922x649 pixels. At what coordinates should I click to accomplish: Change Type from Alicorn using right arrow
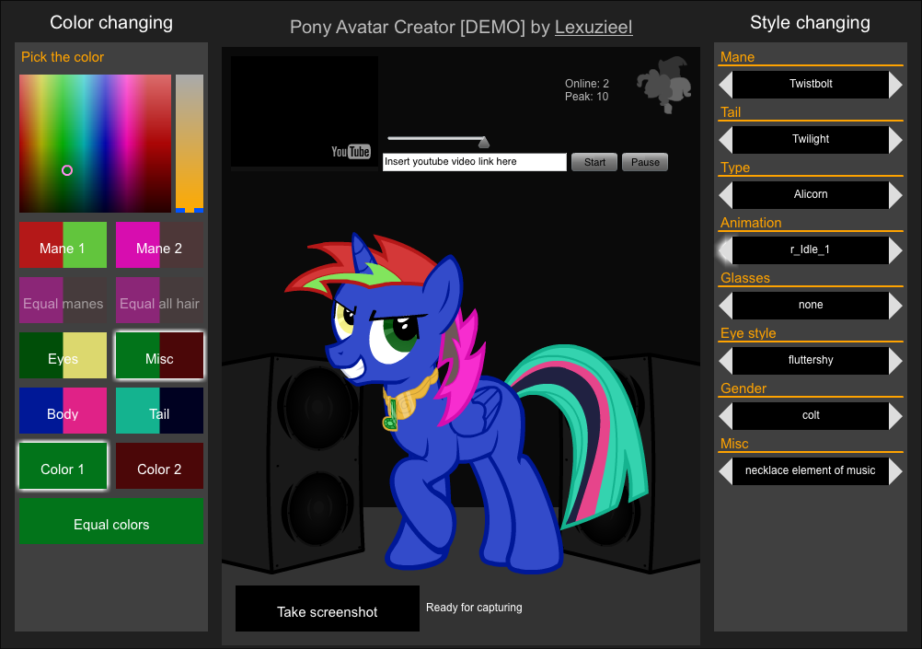click(893, 194)
